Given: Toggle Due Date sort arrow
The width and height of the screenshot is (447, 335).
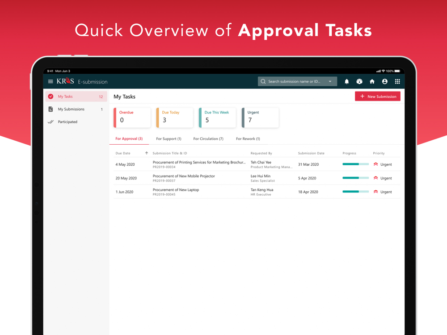Looking at the screenshot, I should click(147, 153).
